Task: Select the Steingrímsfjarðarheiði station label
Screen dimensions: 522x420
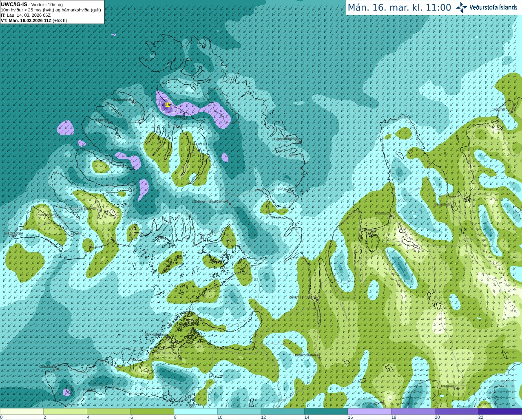Action: (211, 201)
